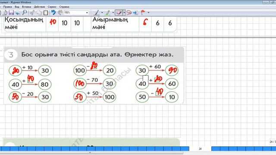Click the Insert/Remove Space tool
This screenshot has height=155, width=276.
pos(135,12)
